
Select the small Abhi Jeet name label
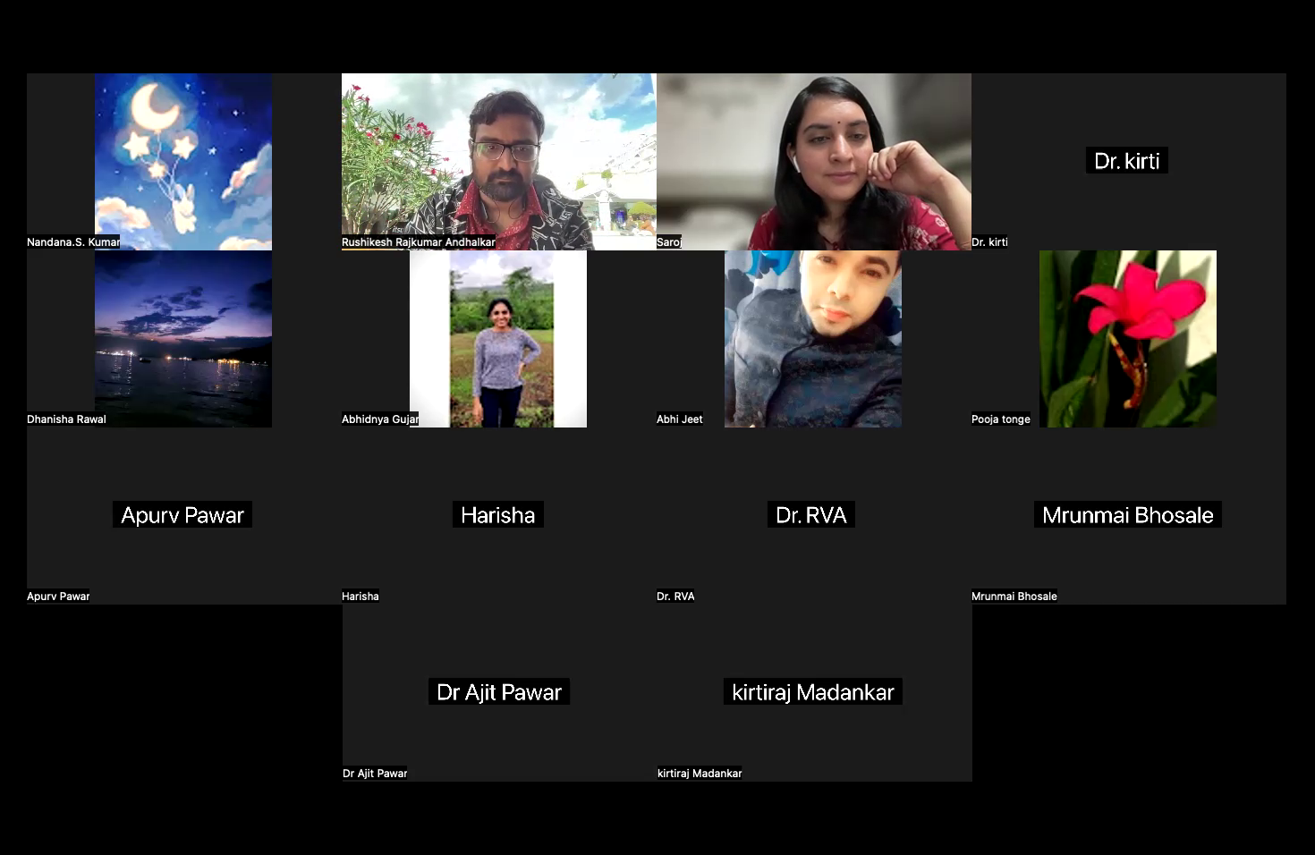tap(679, 419)
